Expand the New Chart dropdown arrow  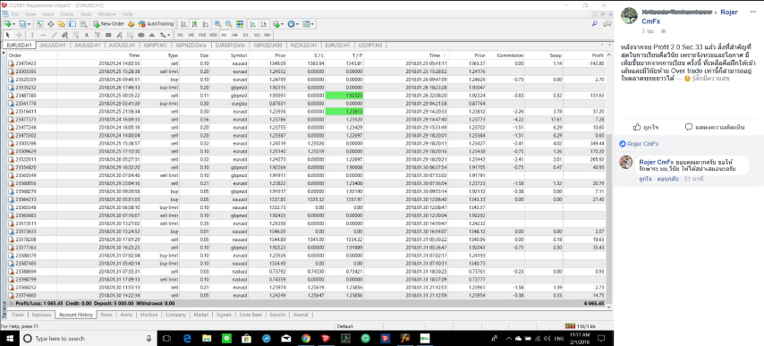pyautogui.click(x=13, y=24)
